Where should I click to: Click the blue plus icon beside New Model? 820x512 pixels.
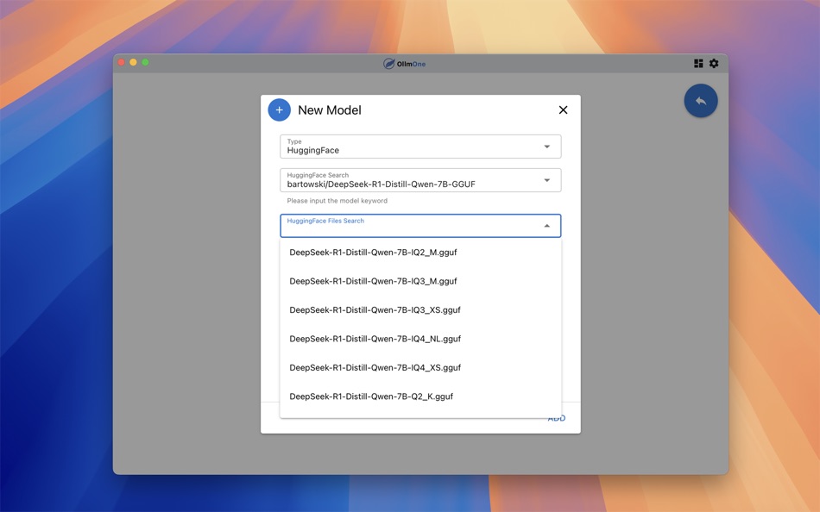(280, 109)
